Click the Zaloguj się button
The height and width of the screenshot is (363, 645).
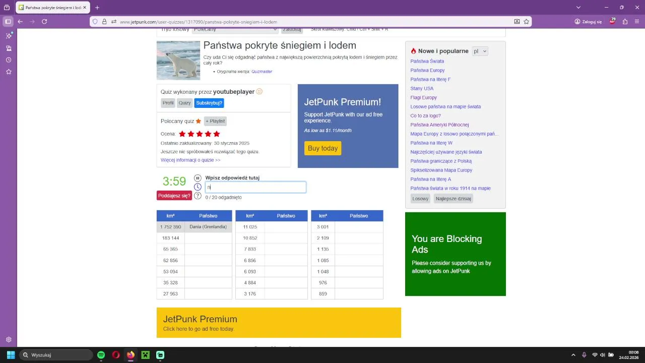click(588, 22)
